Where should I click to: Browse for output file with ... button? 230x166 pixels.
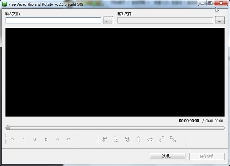click(x=220, y=20)
